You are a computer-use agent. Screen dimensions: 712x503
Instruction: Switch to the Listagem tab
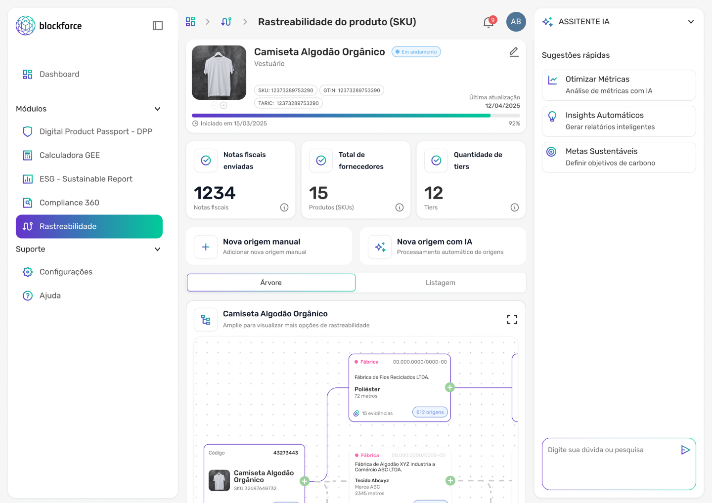click(x=441, y=283)
